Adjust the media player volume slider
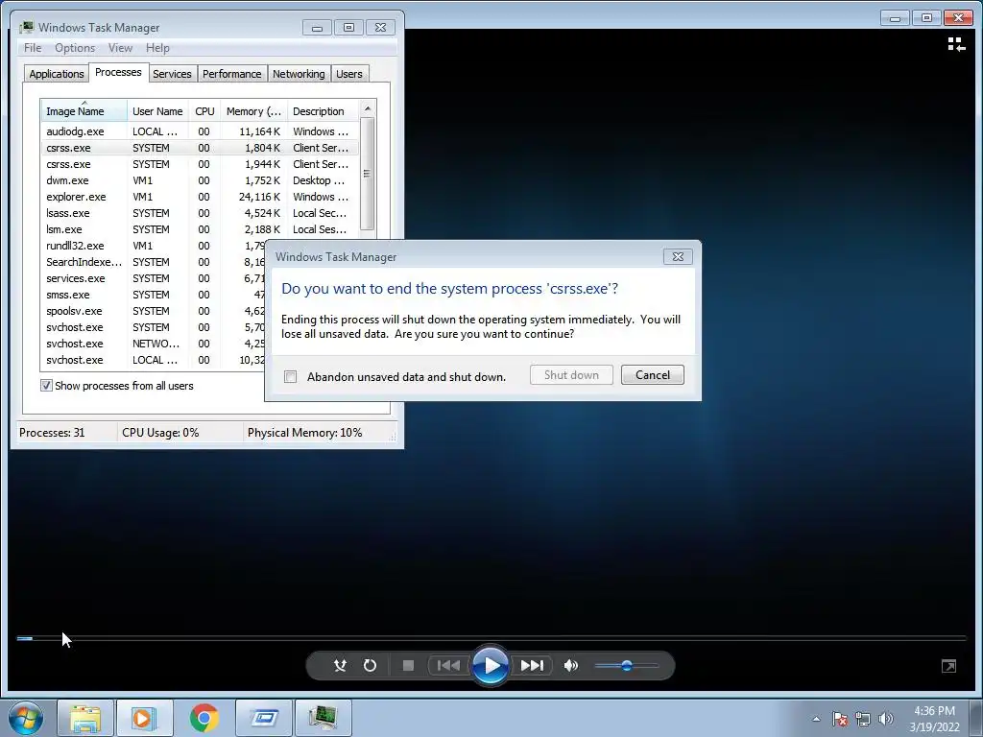The height and width of the screenshot is (737, 983). coord(626,666)
